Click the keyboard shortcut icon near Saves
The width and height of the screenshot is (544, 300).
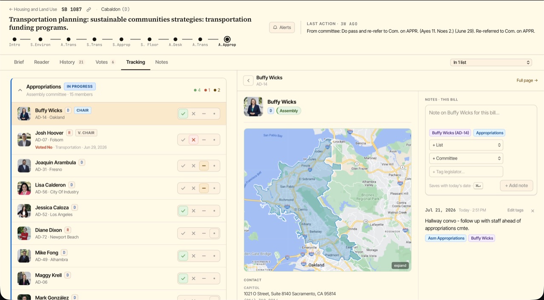[478, 186]
